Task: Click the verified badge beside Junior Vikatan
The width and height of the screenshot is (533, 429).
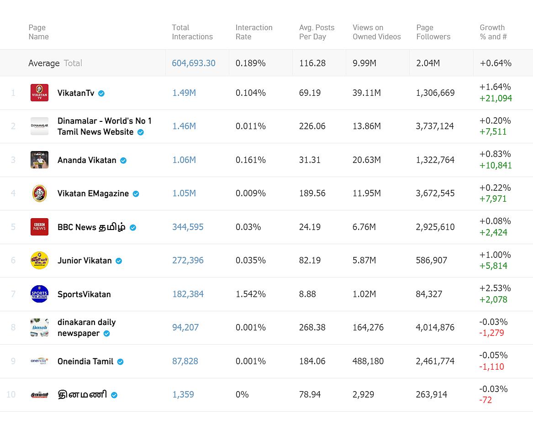Action: [x=119, y=261]
